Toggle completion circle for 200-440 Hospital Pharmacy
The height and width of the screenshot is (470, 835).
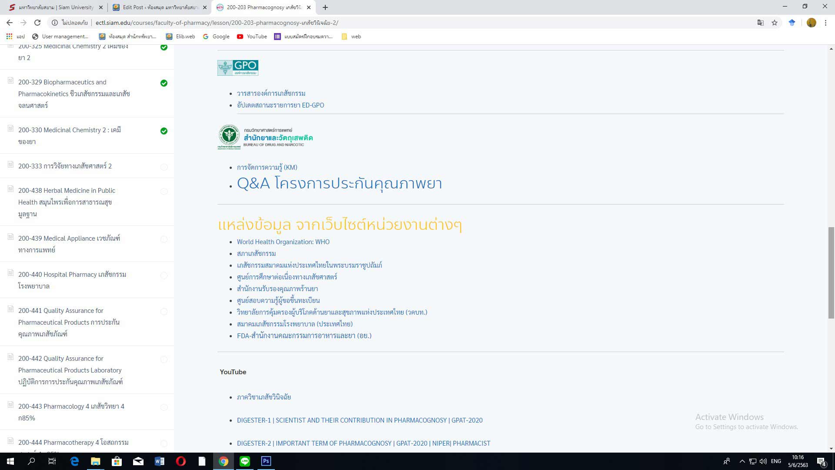tap(164, 275)
